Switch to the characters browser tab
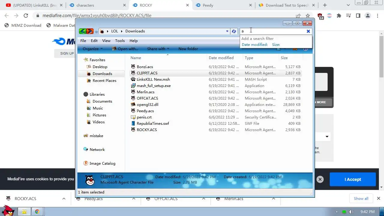 click(97, 5)
